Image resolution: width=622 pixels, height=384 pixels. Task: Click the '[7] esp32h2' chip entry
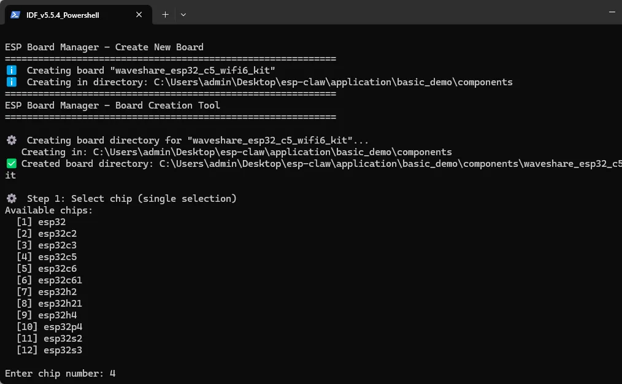[47, 292]
